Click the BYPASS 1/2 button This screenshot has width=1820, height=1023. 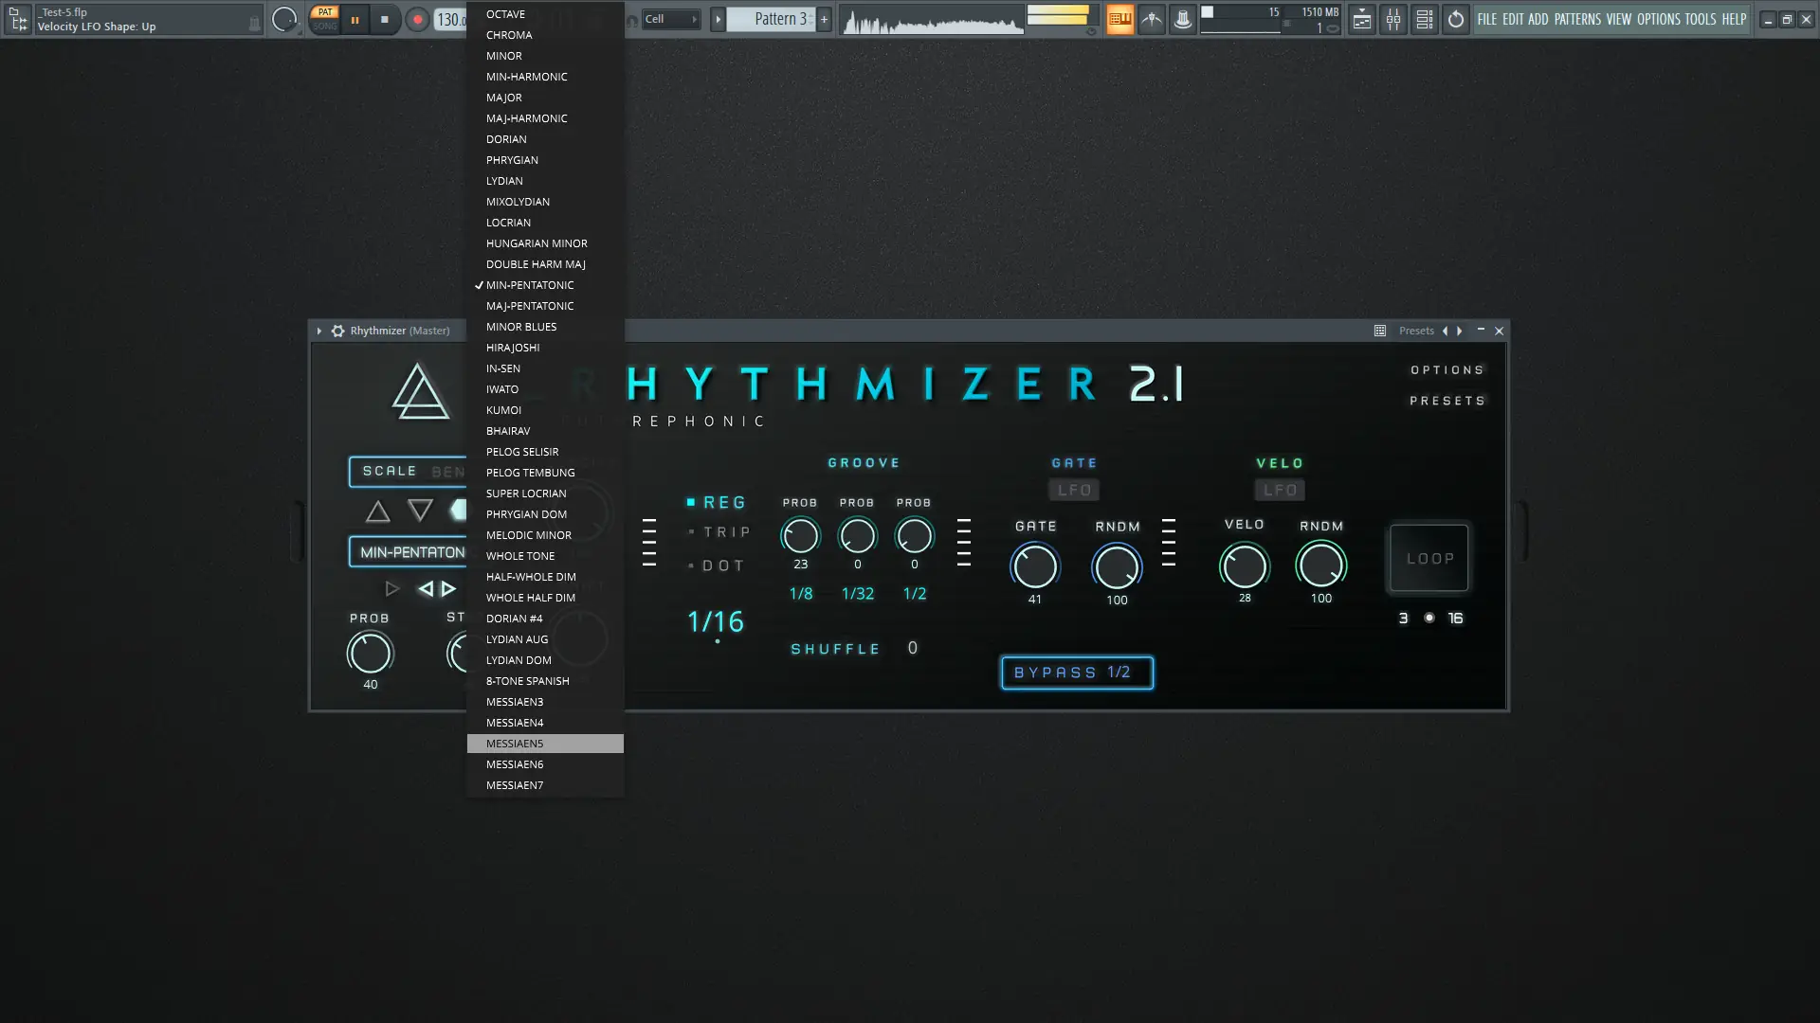[x=1077, y=673]
